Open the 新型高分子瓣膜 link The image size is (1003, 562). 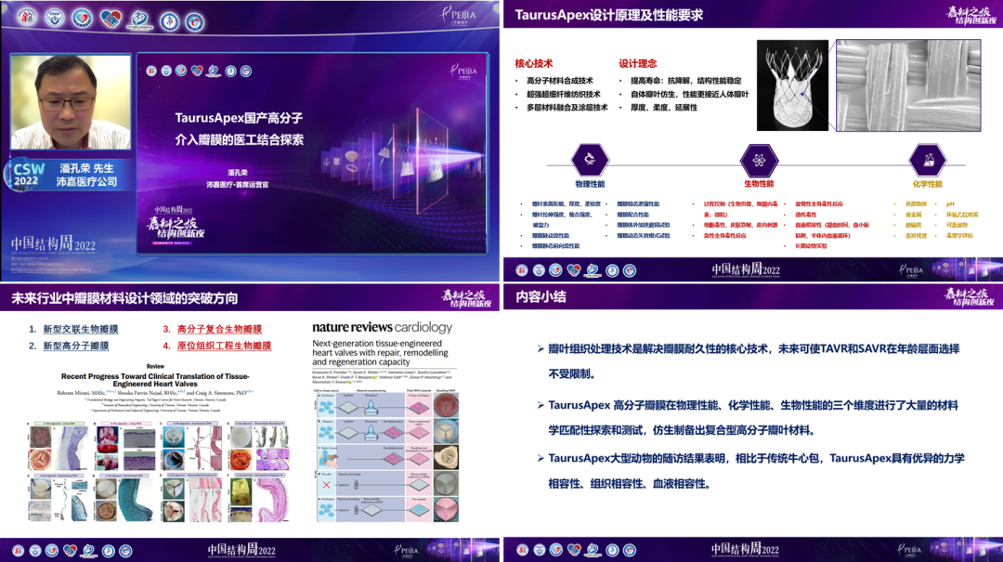click(75, 346)
